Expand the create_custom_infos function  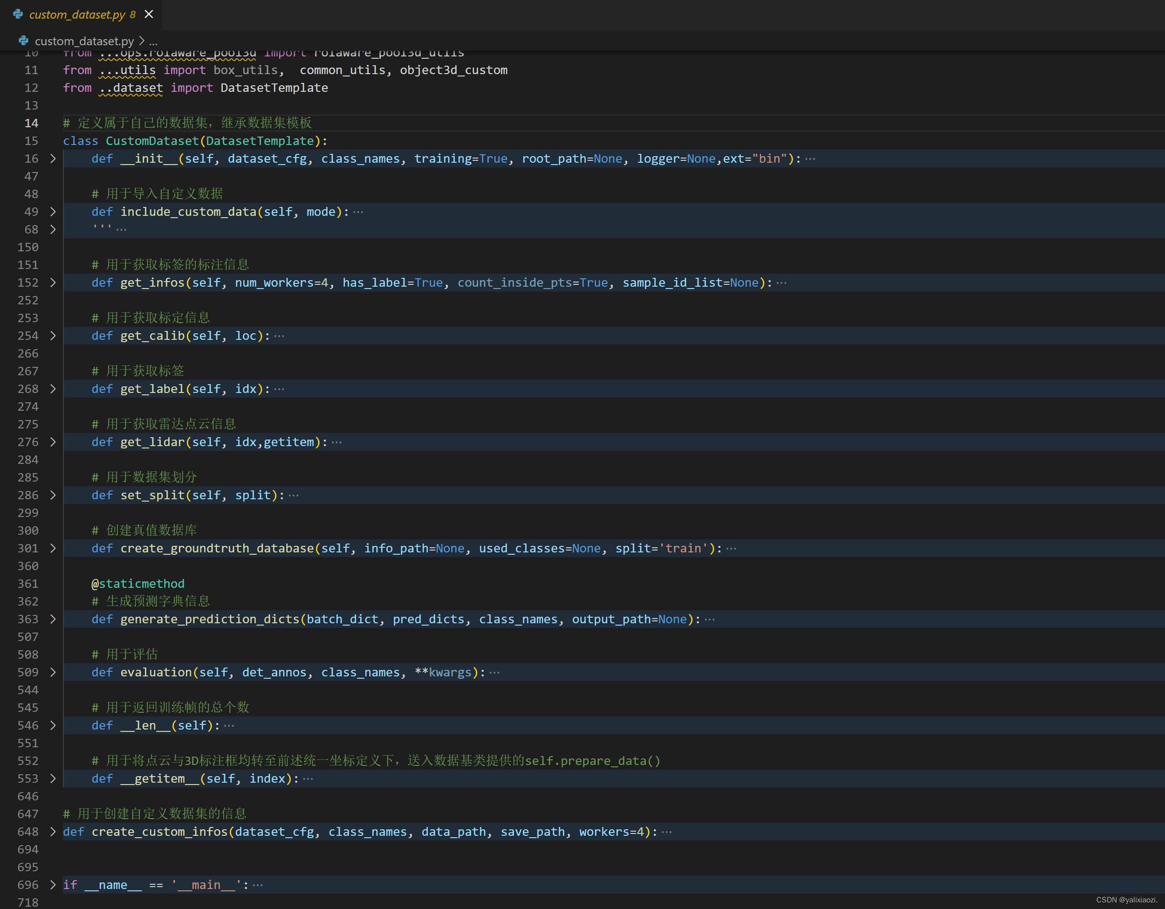pyautogui.click(x=53, y=832)
